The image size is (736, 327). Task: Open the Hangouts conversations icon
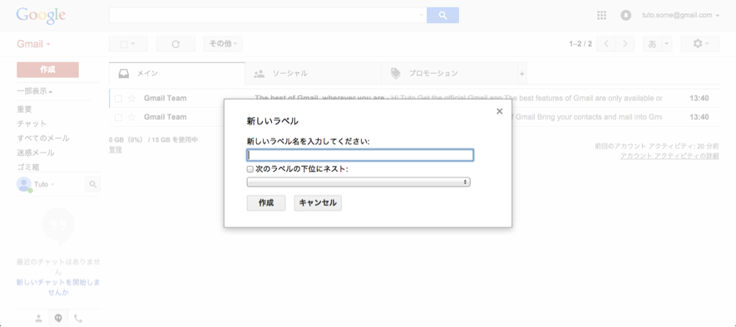point(58,319)
